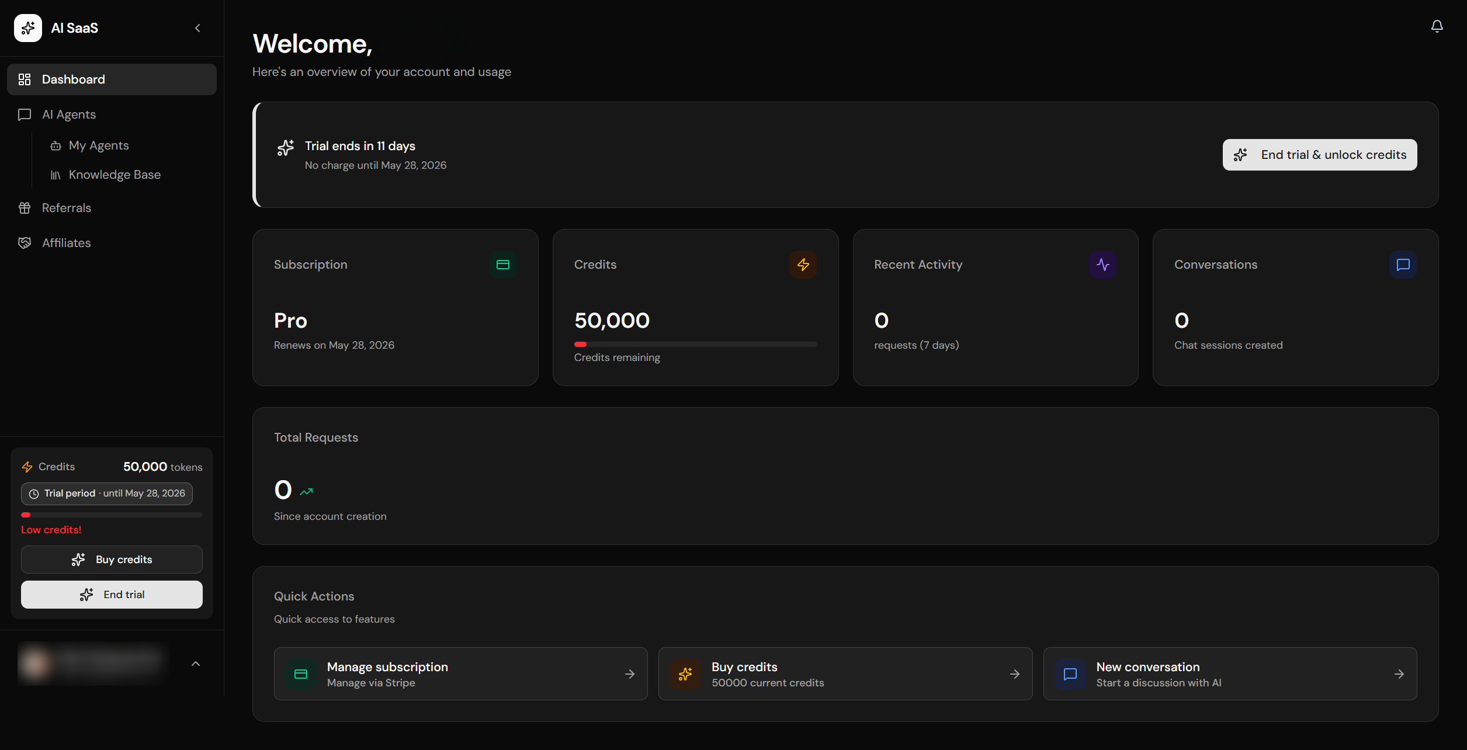Click the Trial period clock icon
1467x750 pixels.
tap(34, 494)
